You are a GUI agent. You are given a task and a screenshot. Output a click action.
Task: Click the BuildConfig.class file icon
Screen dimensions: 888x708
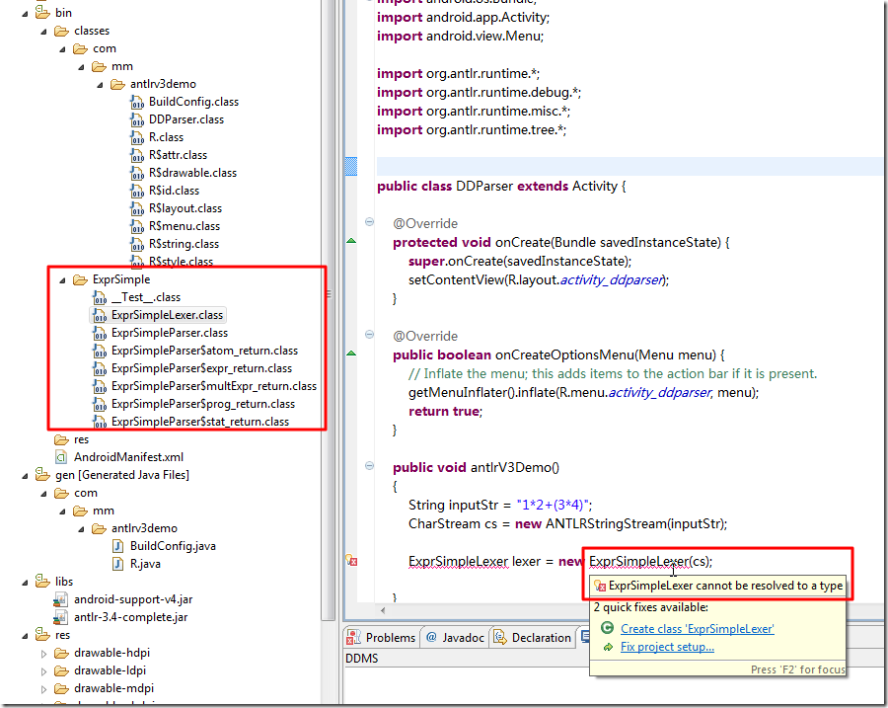click(x=137, y=102)
